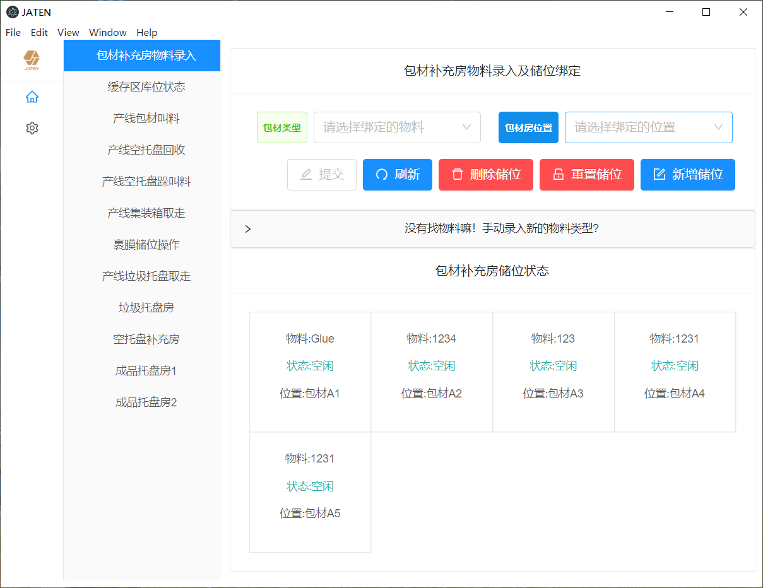Click the JATEN app icon in title bar

[12, 12]
